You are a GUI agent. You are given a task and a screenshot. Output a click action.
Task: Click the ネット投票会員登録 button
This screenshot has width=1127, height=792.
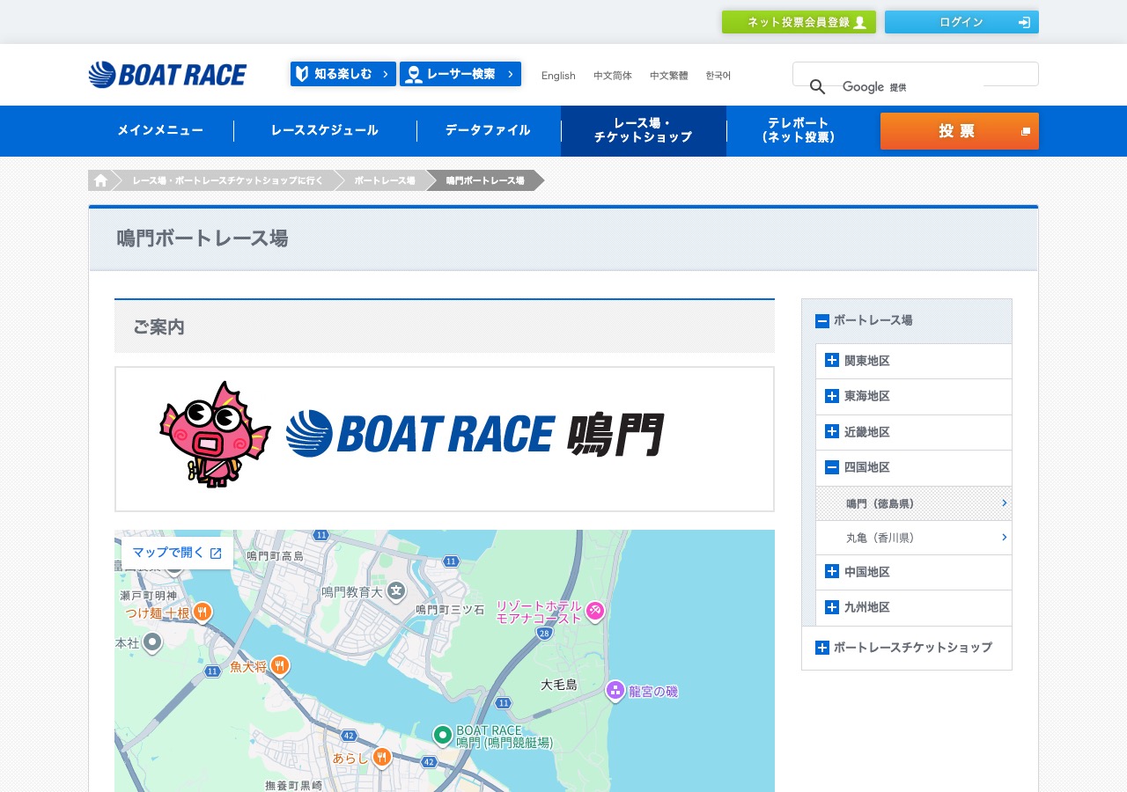799,22
